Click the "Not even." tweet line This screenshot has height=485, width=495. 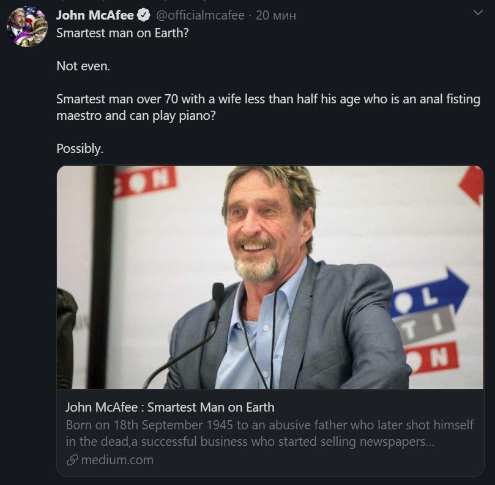click(83, 66)
